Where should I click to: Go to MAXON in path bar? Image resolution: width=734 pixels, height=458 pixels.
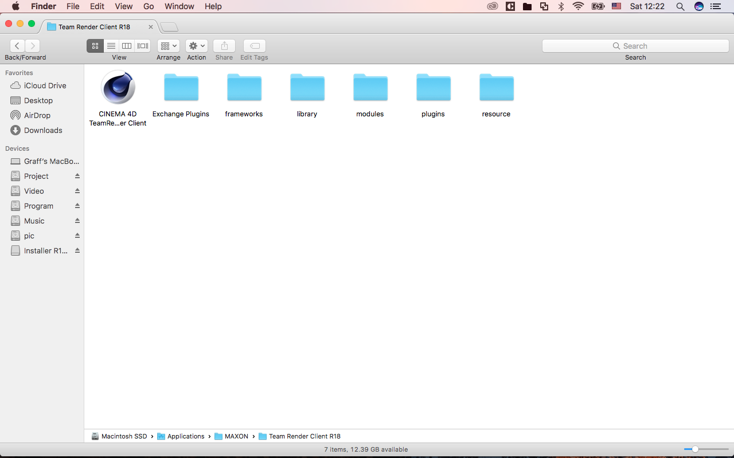click(232, 436)
